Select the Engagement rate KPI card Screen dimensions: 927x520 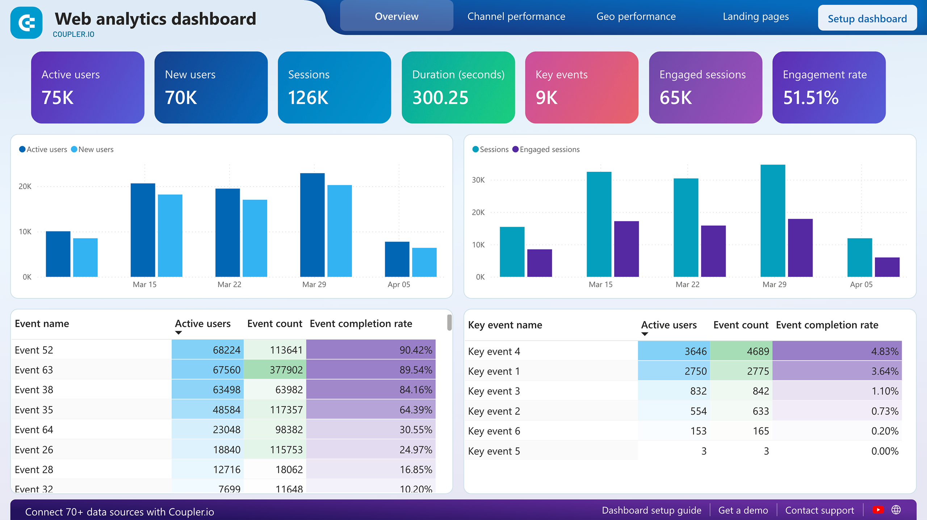tap(828, 88)
